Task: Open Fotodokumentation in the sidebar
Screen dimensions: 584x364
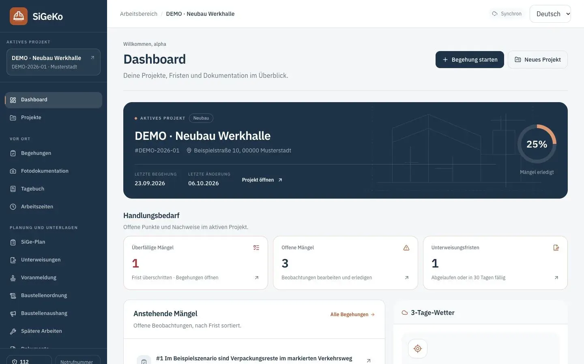Action: click(54, 171)
